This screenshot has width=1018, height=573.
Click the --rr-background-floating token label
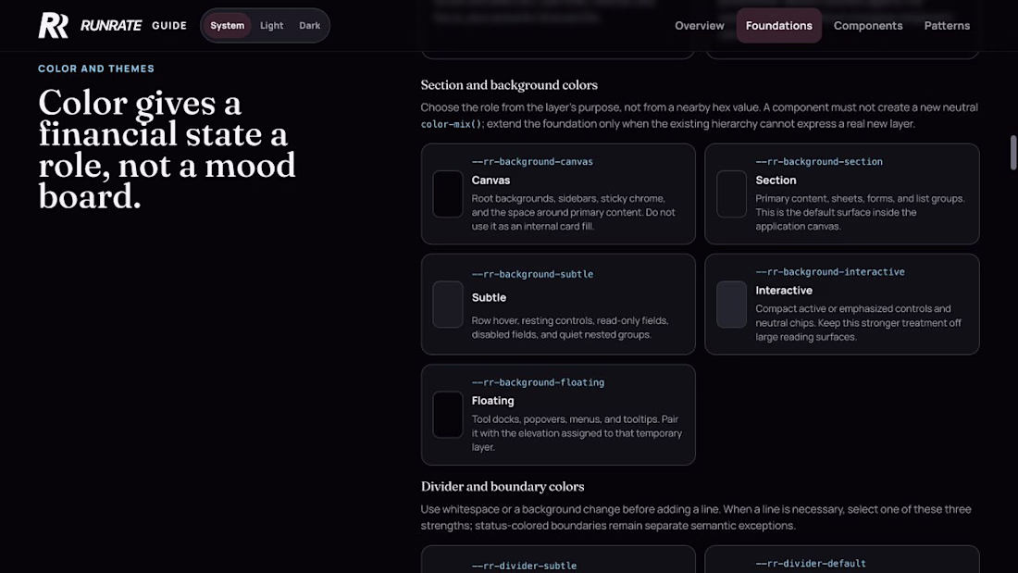(x=539, y=382)
